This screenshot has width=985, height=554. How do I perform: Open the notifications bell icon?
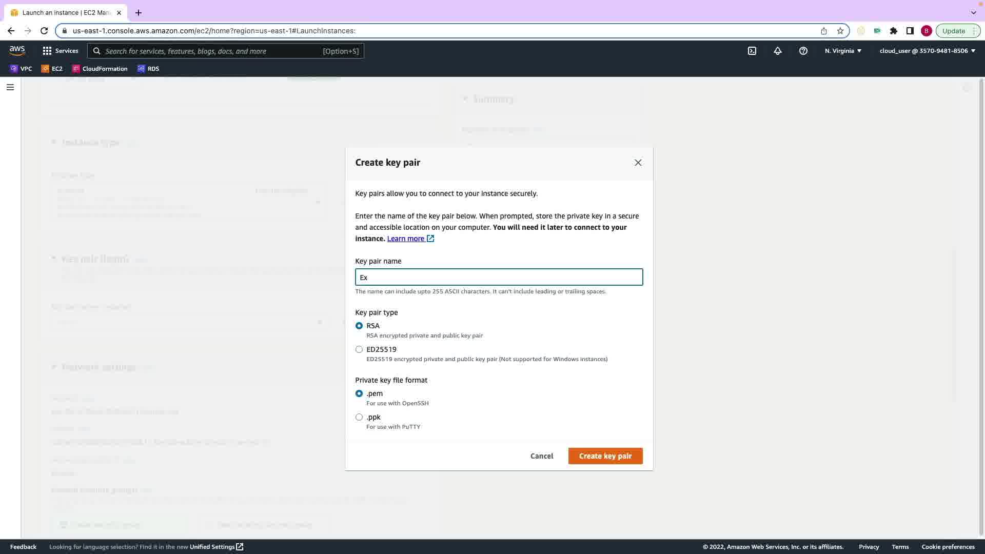coord(778,51)
